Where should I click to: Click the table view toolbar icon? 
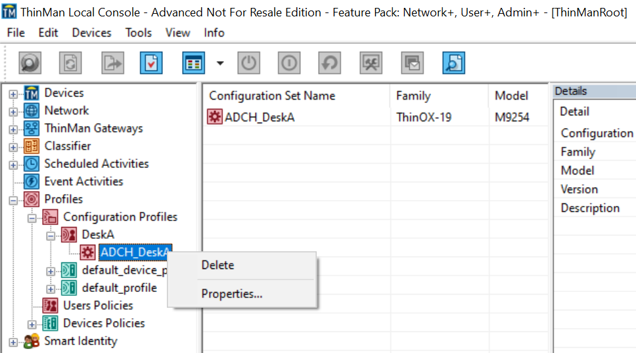click(193, 63)
